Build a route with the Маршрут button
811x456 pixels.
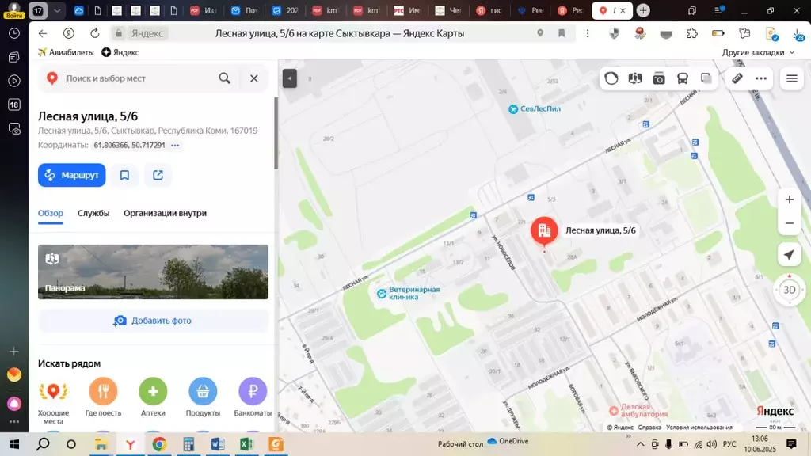tap(72, 175)
